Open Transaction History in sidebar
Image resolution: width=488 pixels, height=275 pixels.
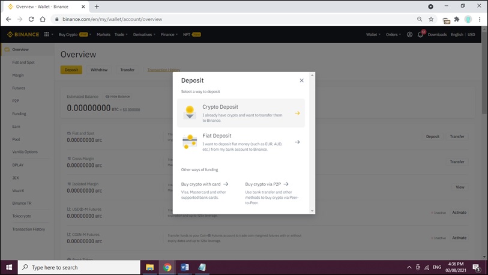coord(29,229)
